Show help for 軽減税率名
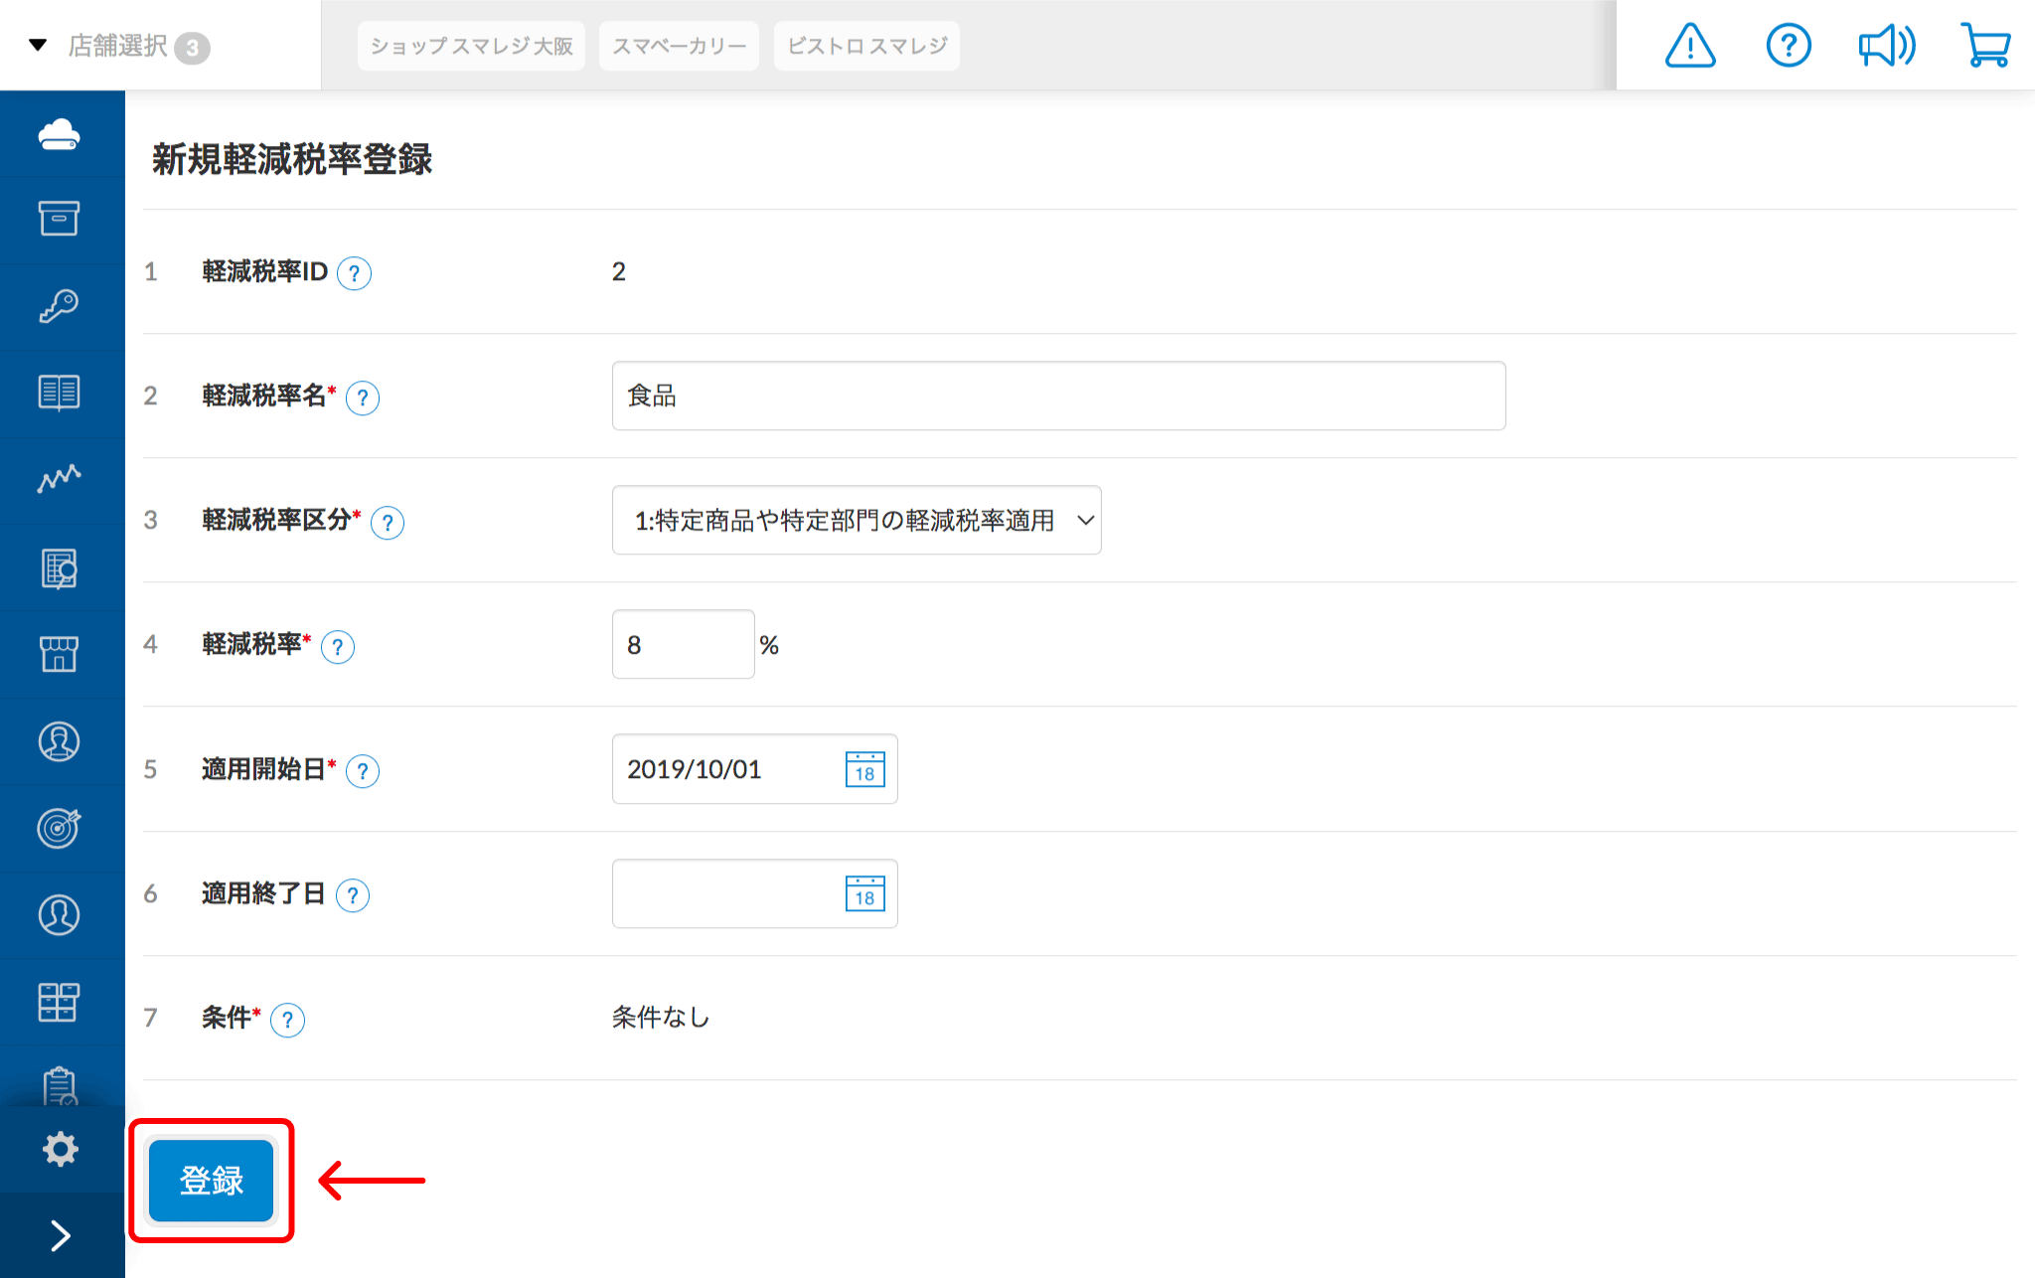This screenshot has height=1278, width=2035. tap(363, 398)
